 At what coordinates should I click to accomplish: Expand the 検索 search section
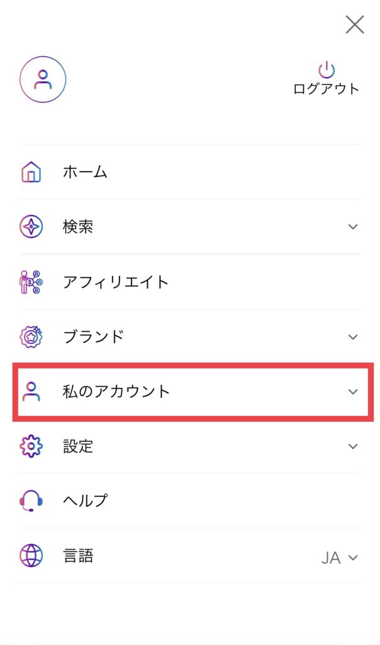pos(352,226)
